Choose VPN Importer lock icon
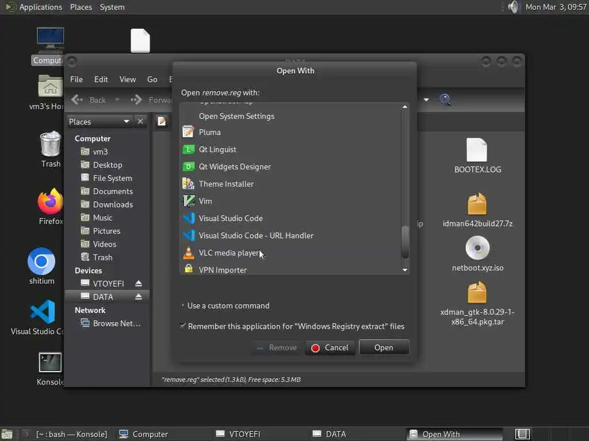The image size is (589, 441). point(189,269)
